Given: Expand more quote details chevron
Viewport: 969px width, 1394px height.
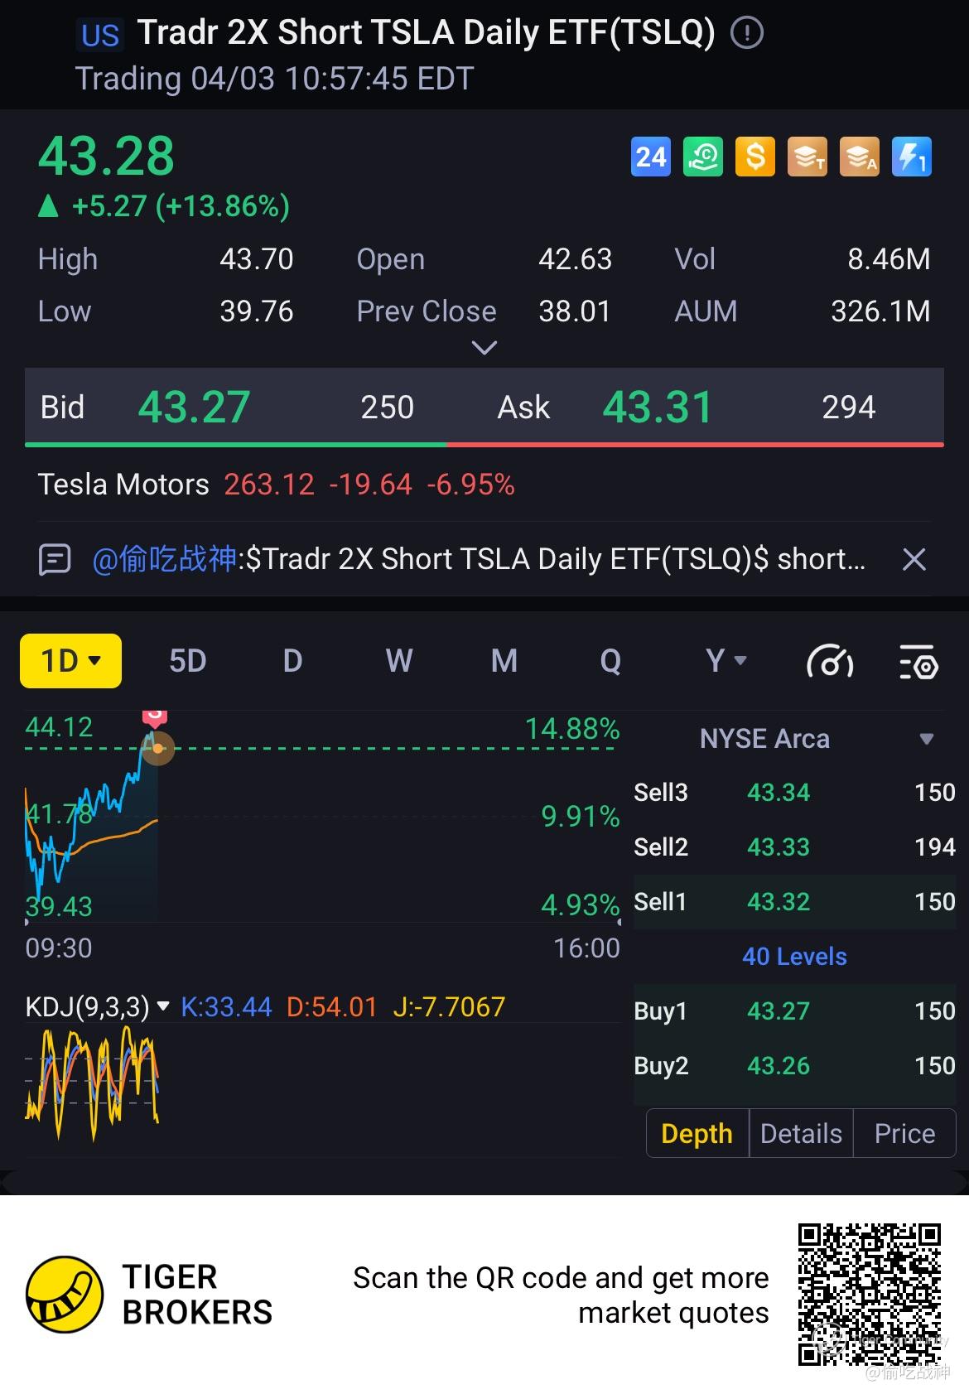Looking at the screenshot, I should (x=484, y=348).
